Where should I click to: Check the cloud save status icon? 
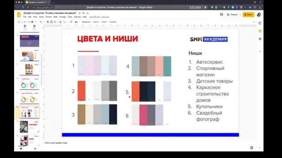point(88,13)
